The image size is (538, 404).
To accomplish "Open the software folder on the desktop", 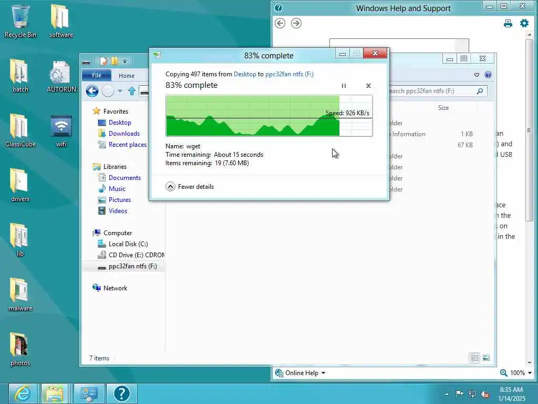I will tap(61, 21).
